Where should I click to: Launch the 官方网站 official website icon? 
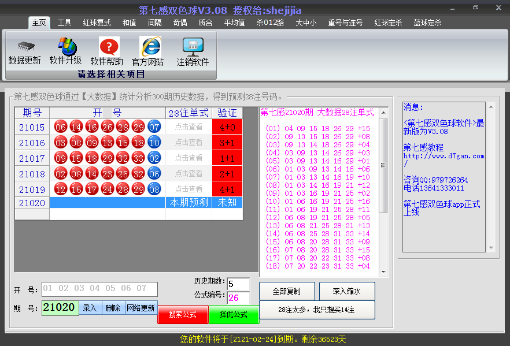pos(148,51)
